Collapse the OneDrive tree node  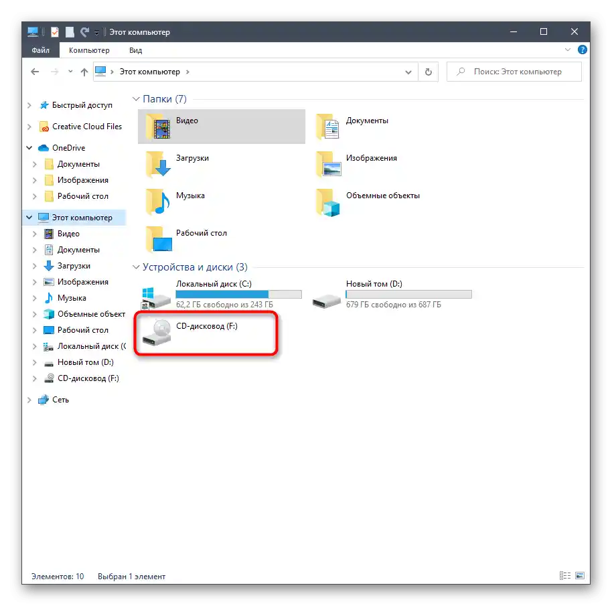coord(29,148)
